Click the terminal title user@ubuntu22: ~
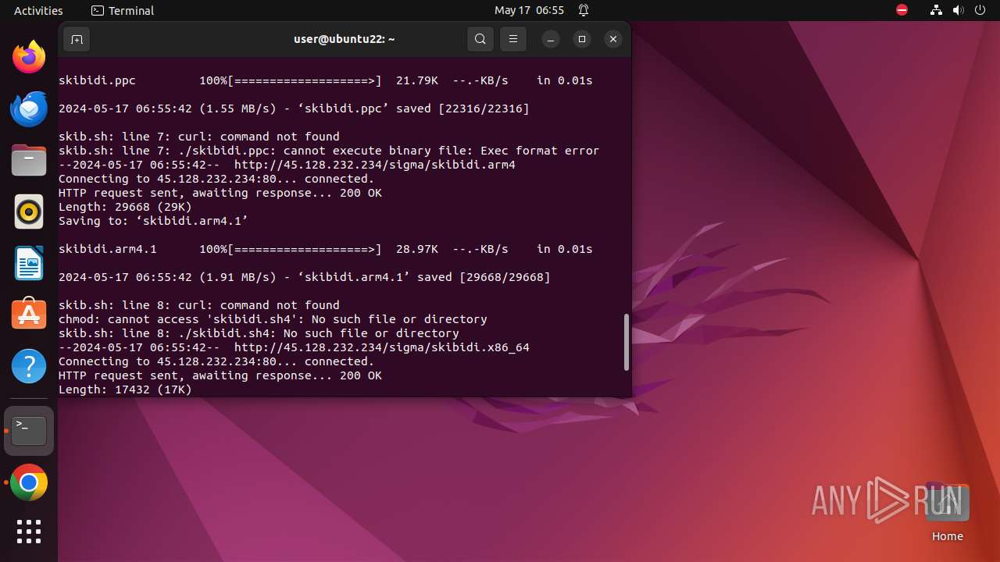 [345, 39]
